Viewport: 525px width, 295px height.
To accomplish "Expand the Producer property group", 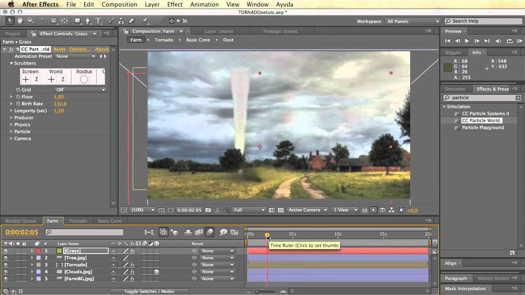I will click(x=11, y=118).
